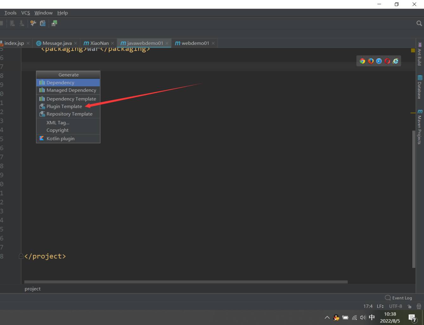Open in Internet Explorer browser icon

tap(395, 61)
